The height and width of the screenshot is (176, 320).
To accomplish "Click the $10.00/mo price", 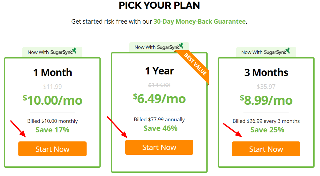I will click(53, 100).
